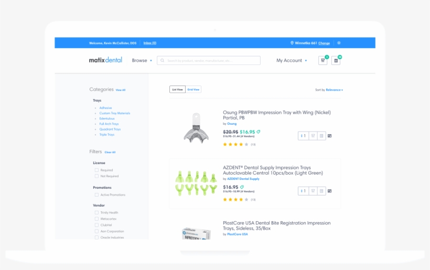
Task: Click price tag icon beside AZDENT $16.95
Action: (242, 187)
